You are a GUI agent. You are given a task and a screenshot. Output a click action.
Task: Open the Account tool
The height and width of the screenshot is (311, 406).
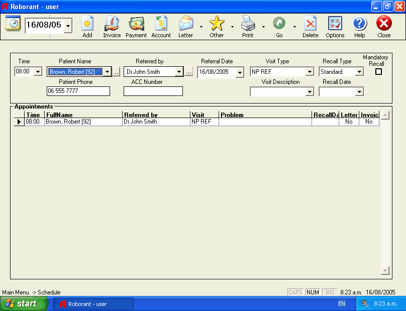point(161,24)
